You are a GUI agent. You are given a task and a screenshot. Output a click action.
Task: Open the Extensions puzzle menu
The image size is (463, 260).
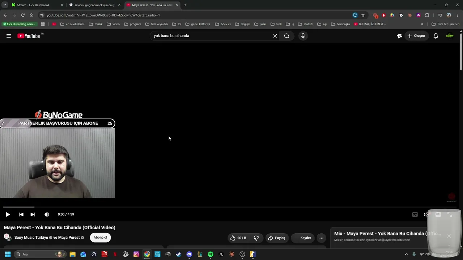pyautogui.click(x=427, y=15)
